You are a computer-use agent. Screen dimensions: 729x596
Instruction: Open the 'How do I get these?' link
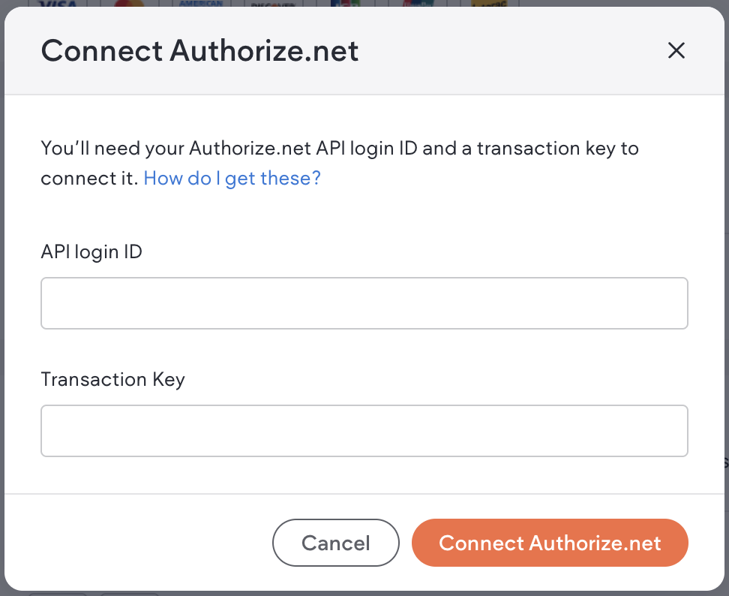(232, 179)
